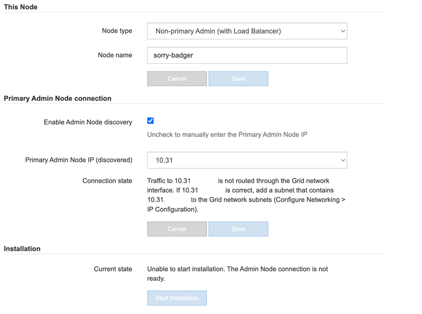Image resolution: width=422 pixels, height=314 pixels.
Task: Click the 'Installation' section heading
Action: [x=22, y=249]
